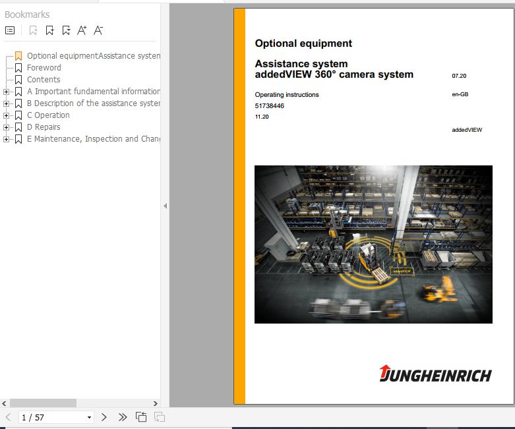The height and width of the screenshot is (429, 515).
Task: Click the 'Bookmarks' panel title
Action: click(x=27, y=14)
